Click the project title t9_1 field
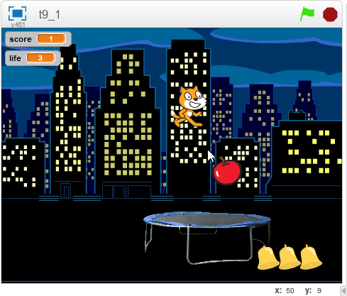The image size is (347, 296). click(50, 15)
